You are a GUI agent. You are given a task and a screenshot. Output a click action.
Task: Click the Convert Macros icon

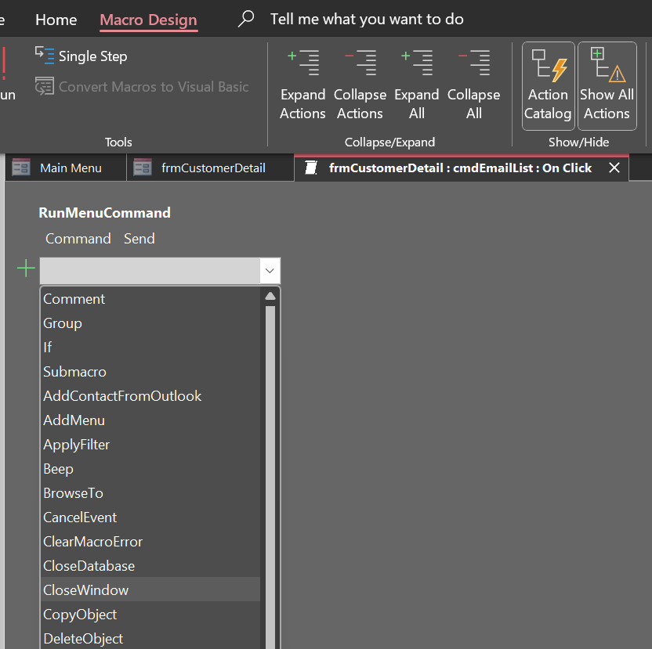point(45,86)
